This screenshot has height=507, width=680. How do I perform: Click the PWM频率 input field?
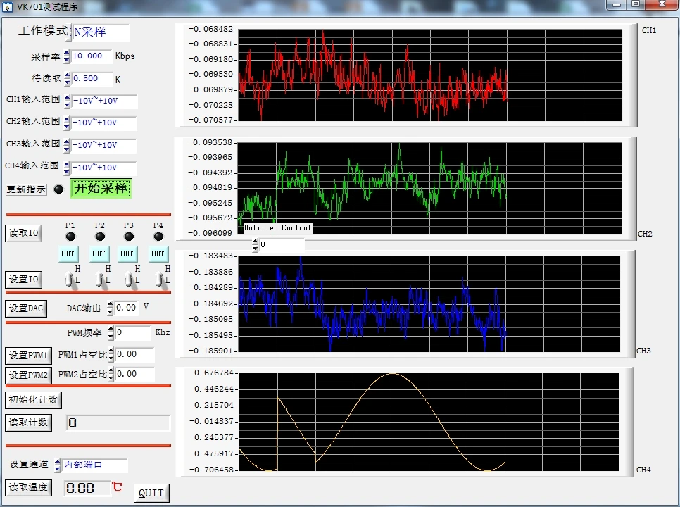[132, 332]
